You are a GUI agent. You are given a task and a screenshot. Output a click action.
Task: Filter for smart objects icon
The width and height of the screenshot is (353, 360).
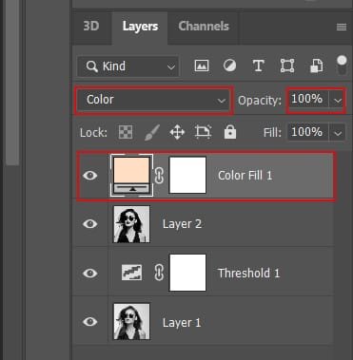pos(316,66)
